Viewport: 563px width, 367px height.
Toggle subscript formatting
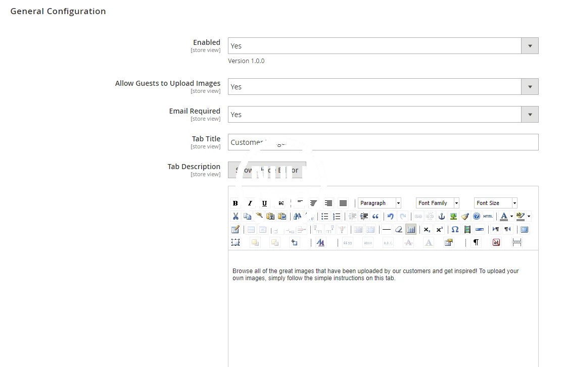pyautogui.click(x=427, y=230)
